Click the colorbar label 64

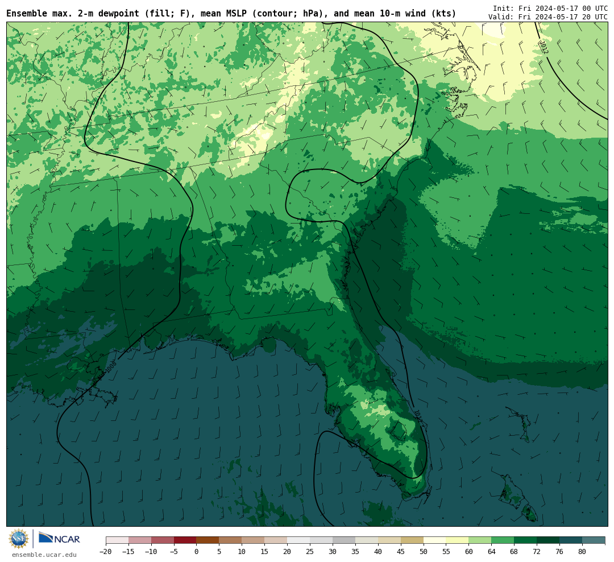click(x=491, y=551)
